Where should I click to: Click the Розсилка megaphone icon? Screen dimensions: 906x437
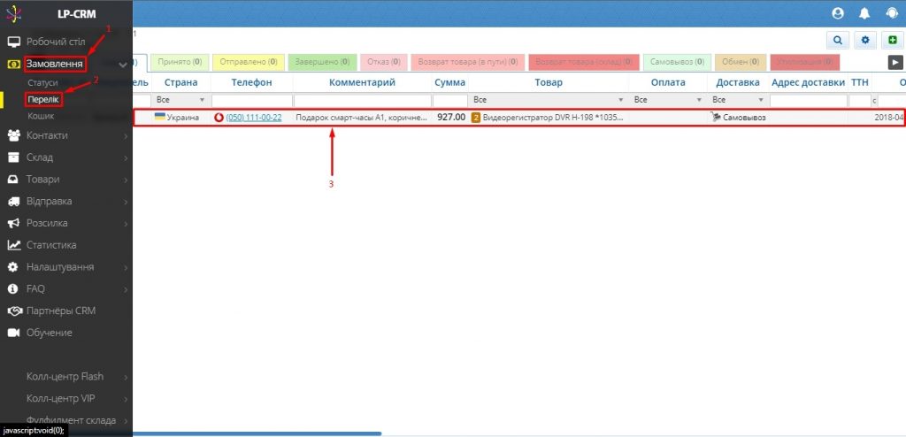(14, 223)
